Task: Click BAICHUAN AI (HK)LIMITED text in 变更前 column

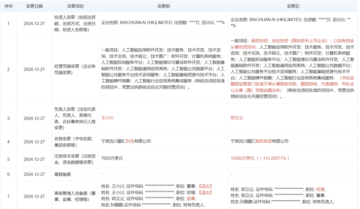Action: [146, 23]
